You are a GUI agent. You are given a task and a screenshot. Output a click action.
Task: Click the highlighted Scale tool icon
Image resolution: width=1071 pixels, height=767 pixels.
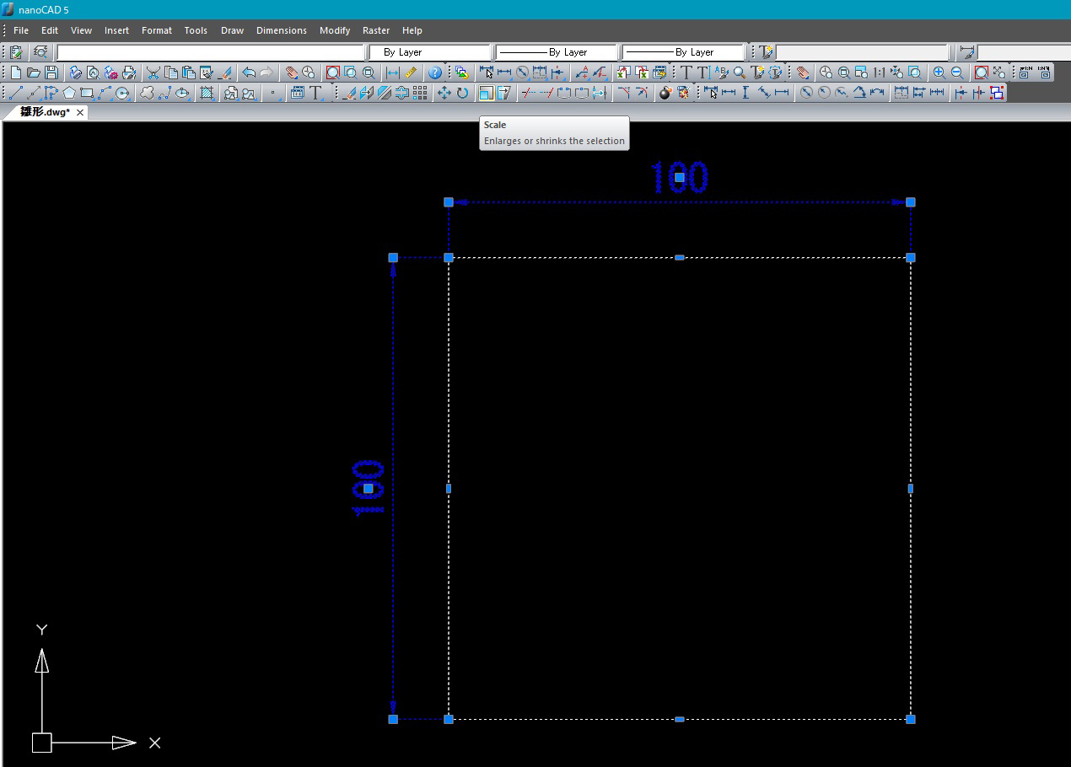[x=486, y=93]
